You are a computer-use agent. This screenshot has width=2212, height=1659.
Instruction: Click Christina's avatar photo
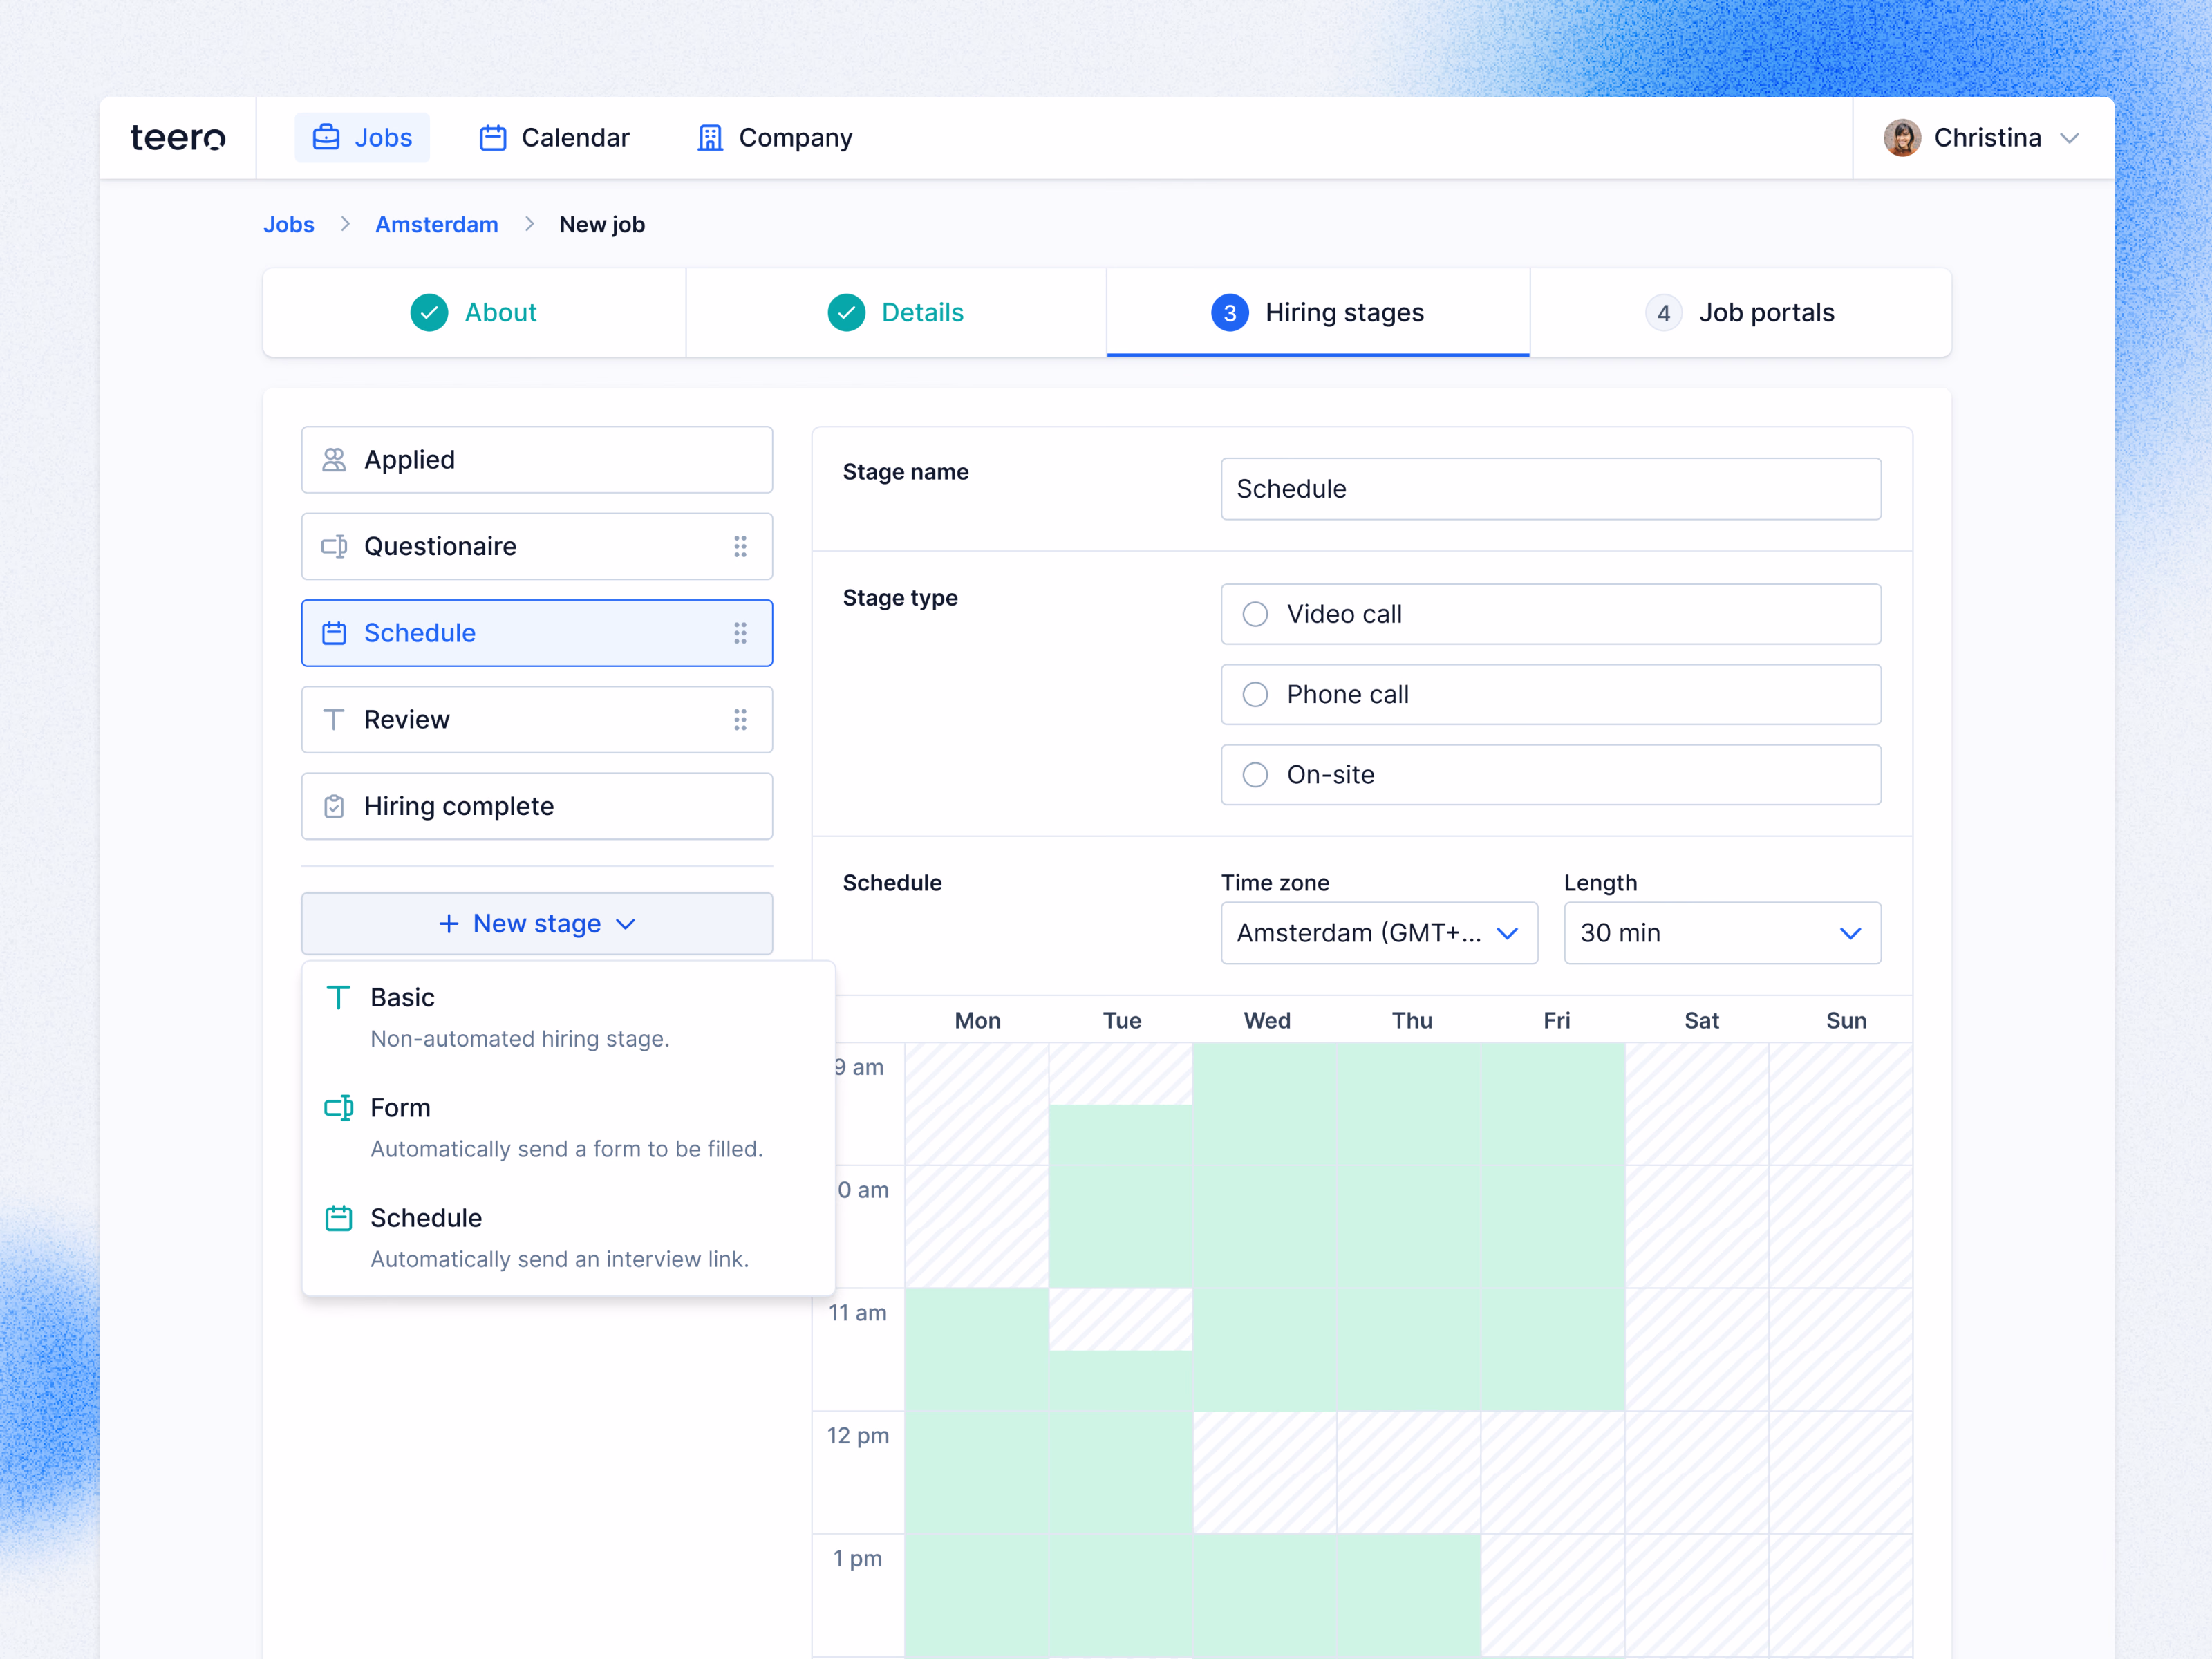click(x=1902, y=138)
